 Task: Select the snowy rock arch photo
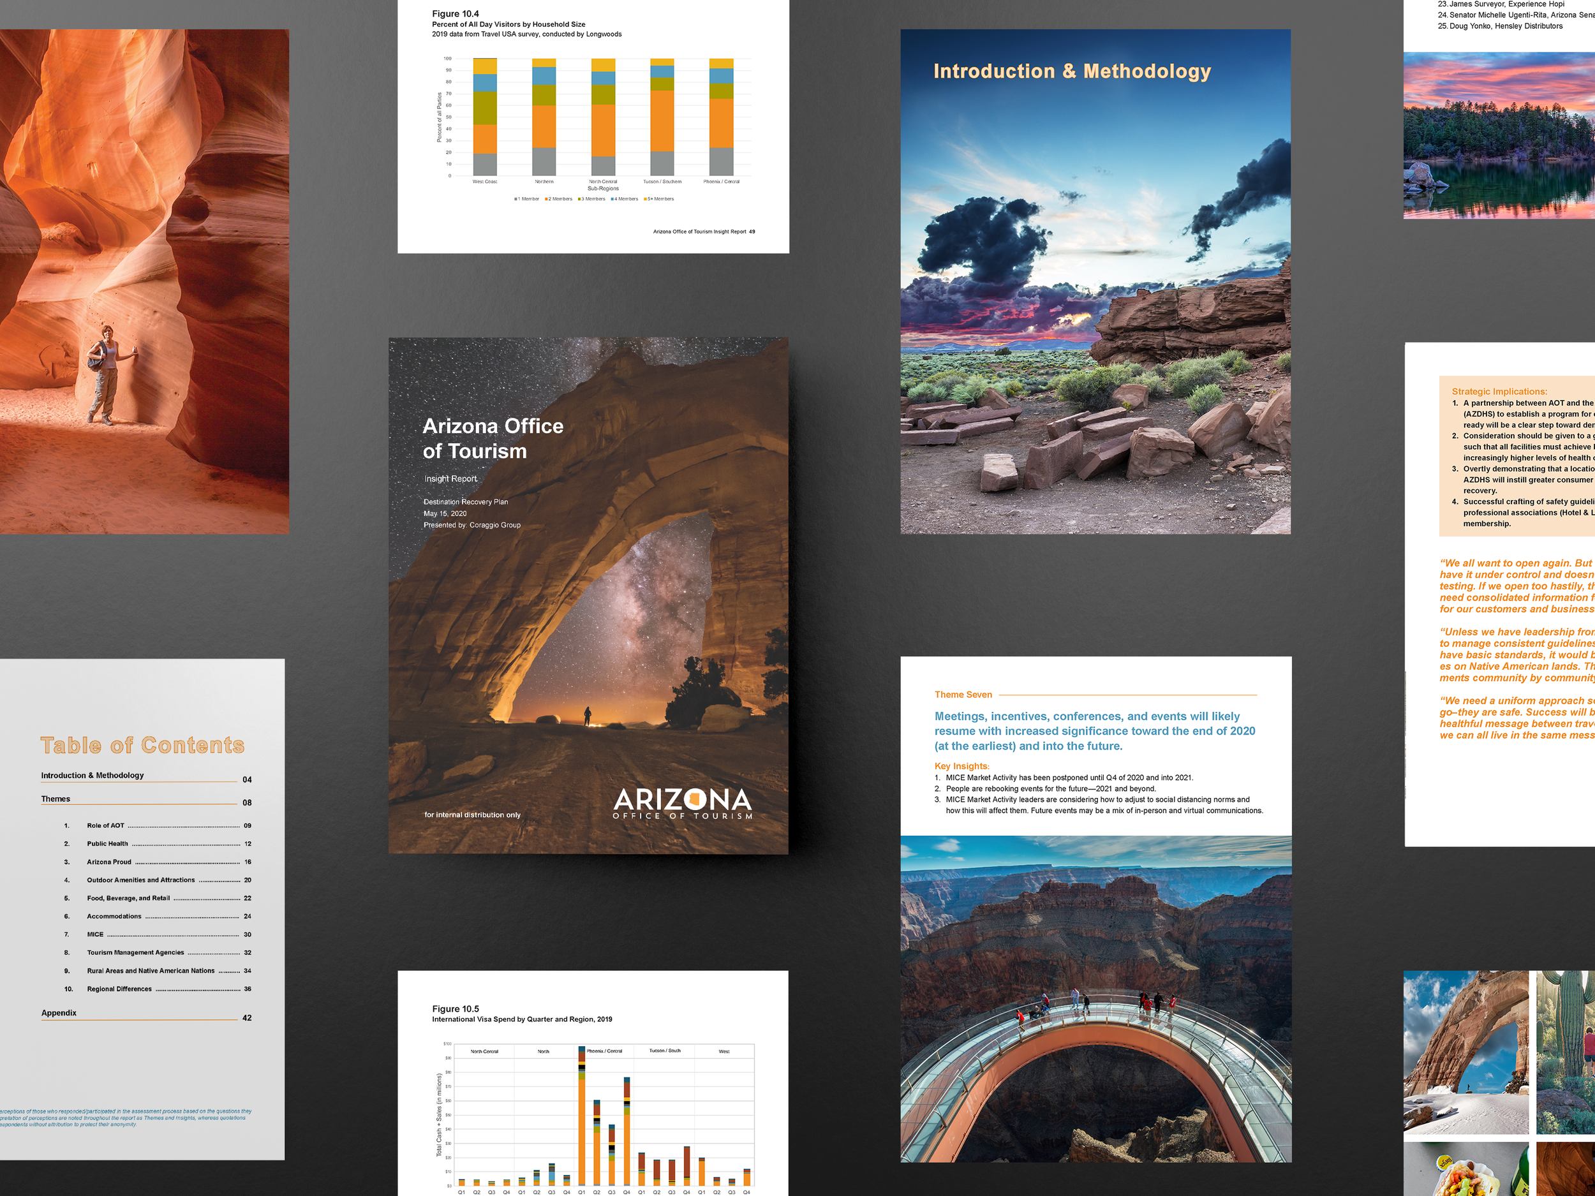point(1465,1052)
